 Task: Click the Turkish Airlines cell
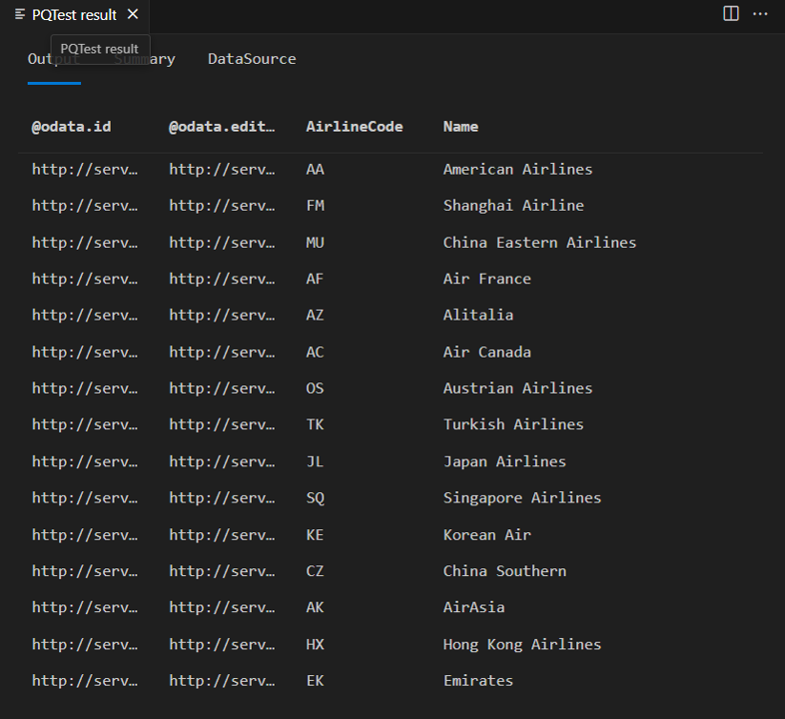pos(513,424)
